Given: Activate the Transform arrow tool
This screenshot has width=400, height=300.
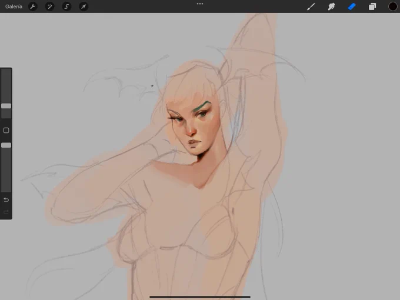Looking at the screenshot, I should point(84,6).
